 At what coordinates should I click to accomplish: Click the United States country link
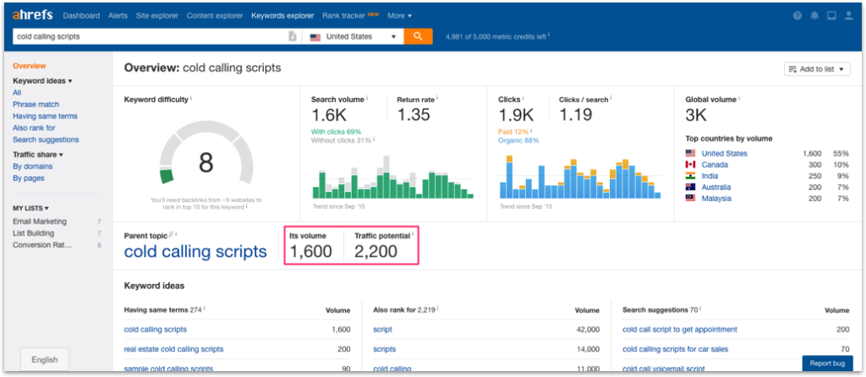[x=725, y=154]
